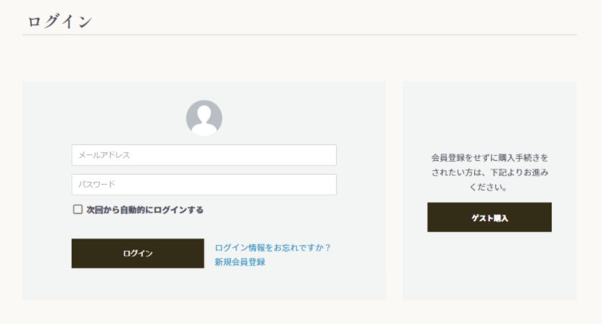The image size is (602, 324).
Task: Open ログイン情報をお忘れですか？ link
Action: 272,248
